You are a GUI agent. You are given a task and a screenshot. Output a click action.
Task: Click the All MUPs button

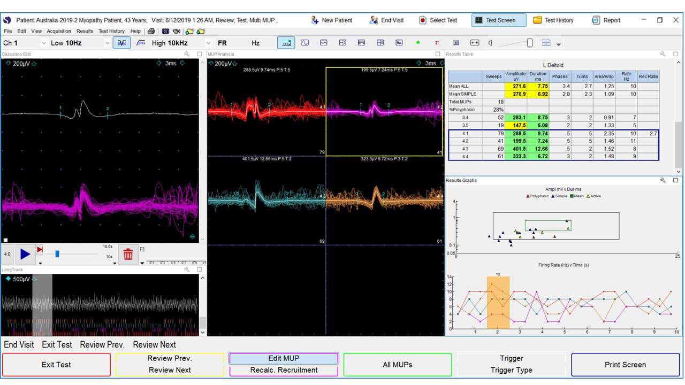click(398, 365)
